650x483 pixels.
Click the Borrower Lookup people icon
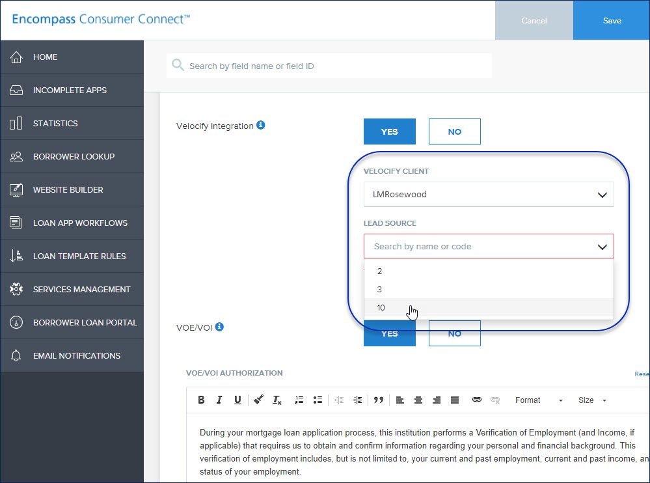[x=16, y=157]
